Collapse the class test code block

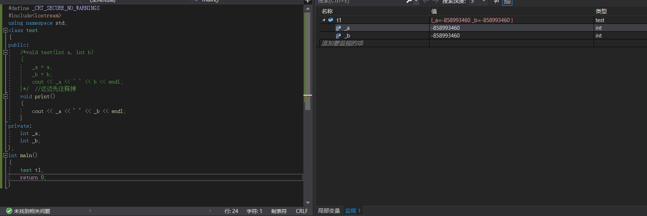pyautogui.click(x=6, y=30)
